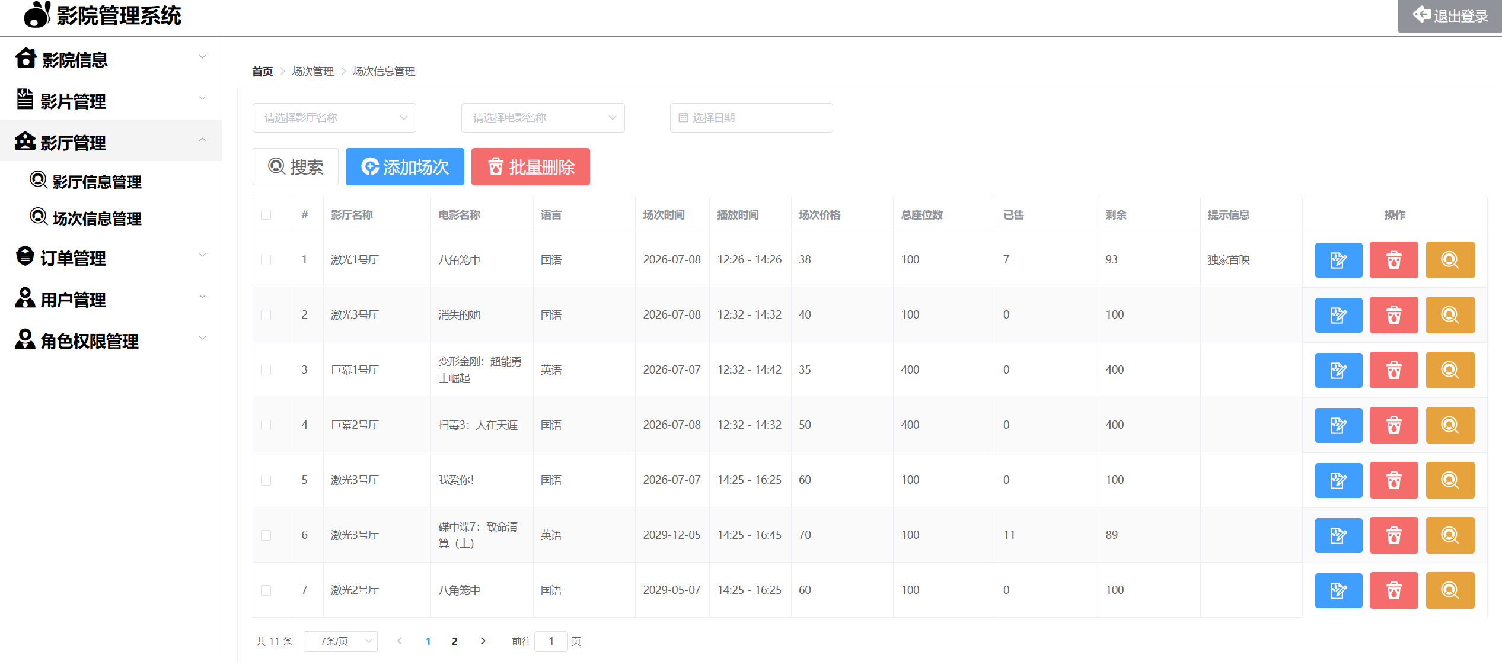Click the 批量删除 button

point(531,167)
